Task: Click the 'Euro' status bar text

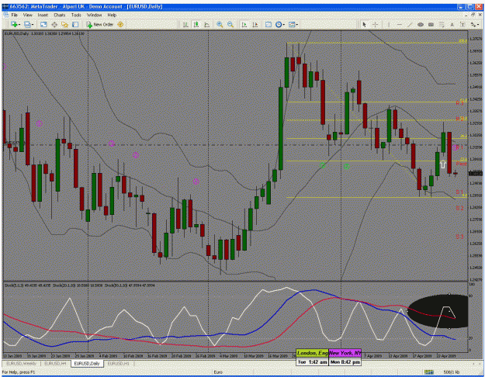Action: tap(218, 372)
